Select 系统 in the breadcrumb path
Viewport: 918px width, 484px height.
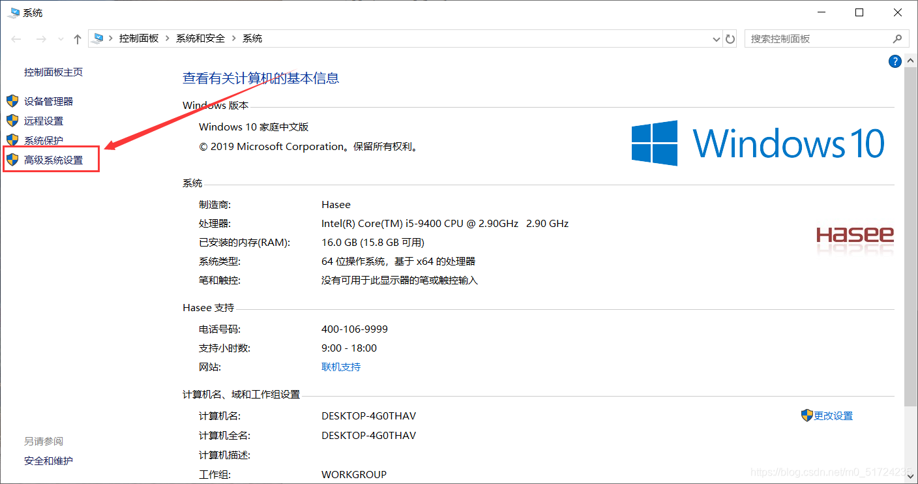pos(252,38)
